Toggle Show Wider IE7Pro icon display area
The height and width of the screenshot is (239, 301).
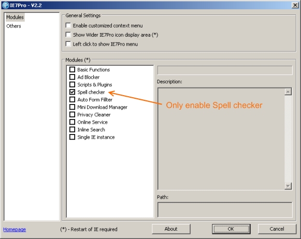pos(68,35)
